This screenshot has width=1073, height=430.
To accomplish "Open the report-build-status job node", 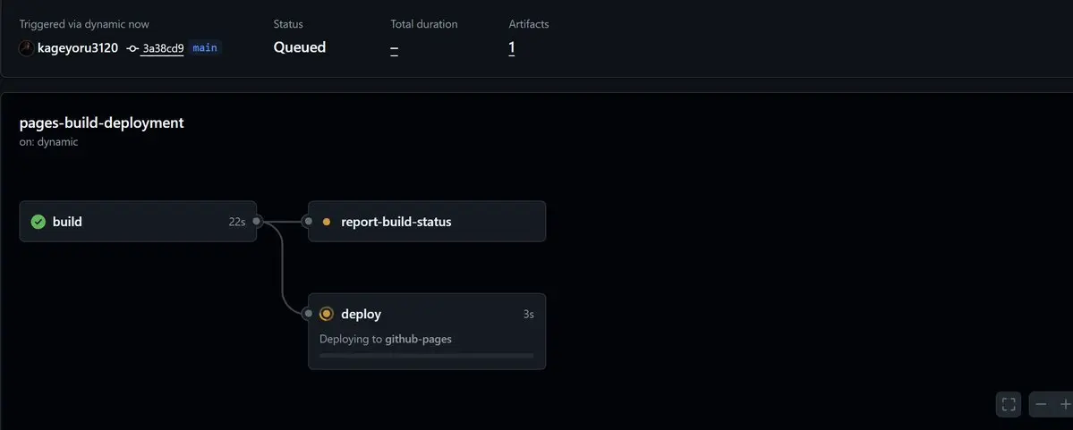I will pyautogui.click(x=427, y=222).
